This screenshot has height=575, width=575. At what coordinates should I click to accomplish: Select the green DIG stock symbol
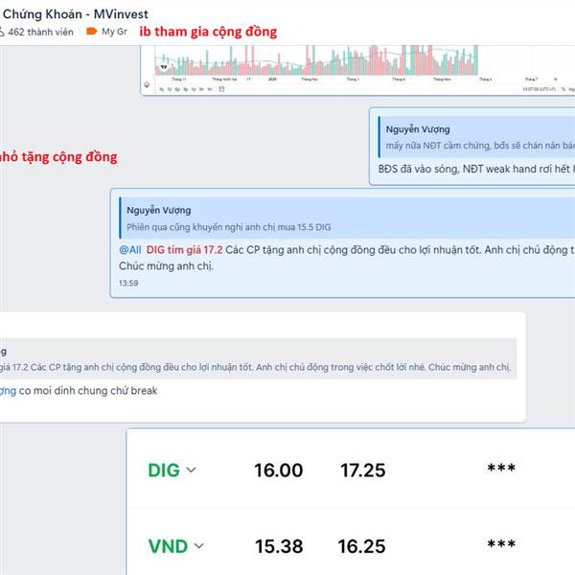click(x=164, y=471)
